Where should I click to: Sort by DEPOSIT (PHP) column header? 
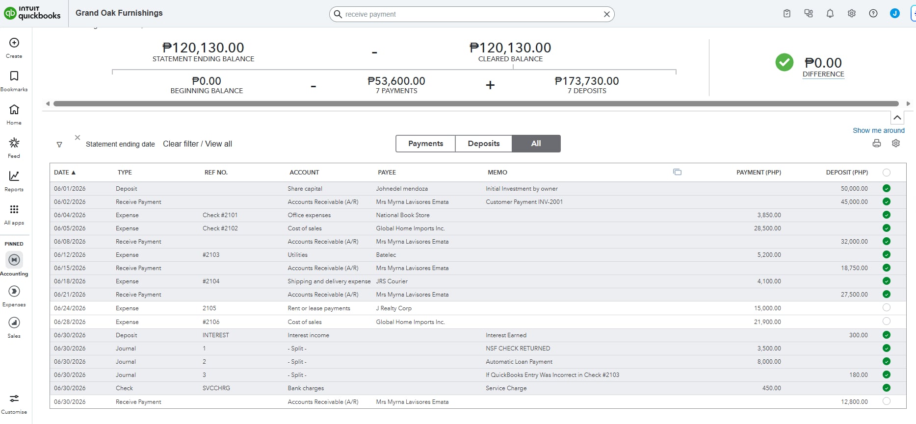[x=847, y=173]
